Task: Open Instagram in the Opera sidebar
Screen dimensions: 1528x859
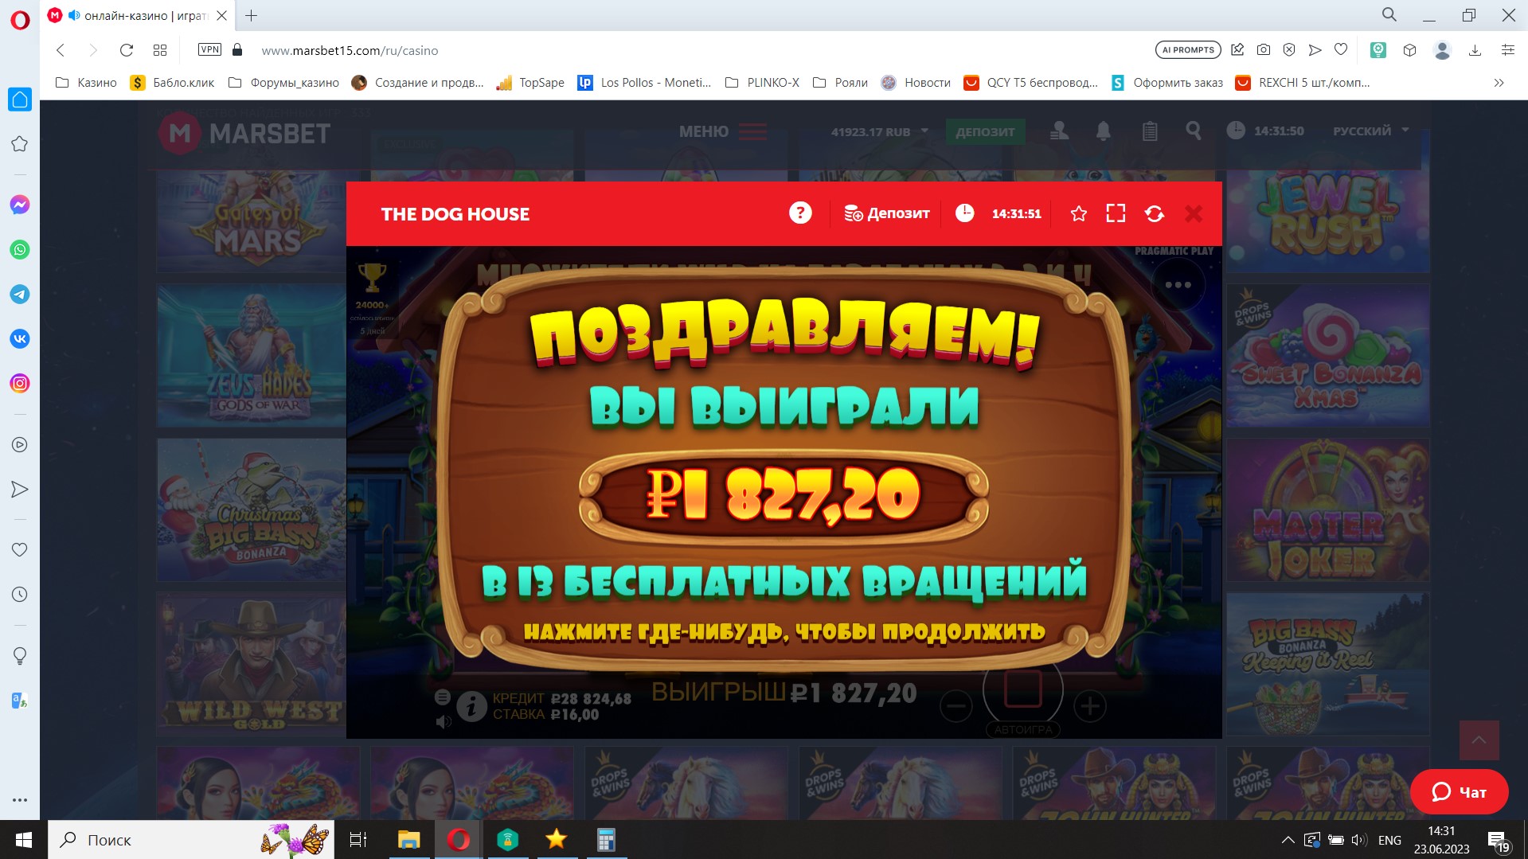Action: (20, 384)
